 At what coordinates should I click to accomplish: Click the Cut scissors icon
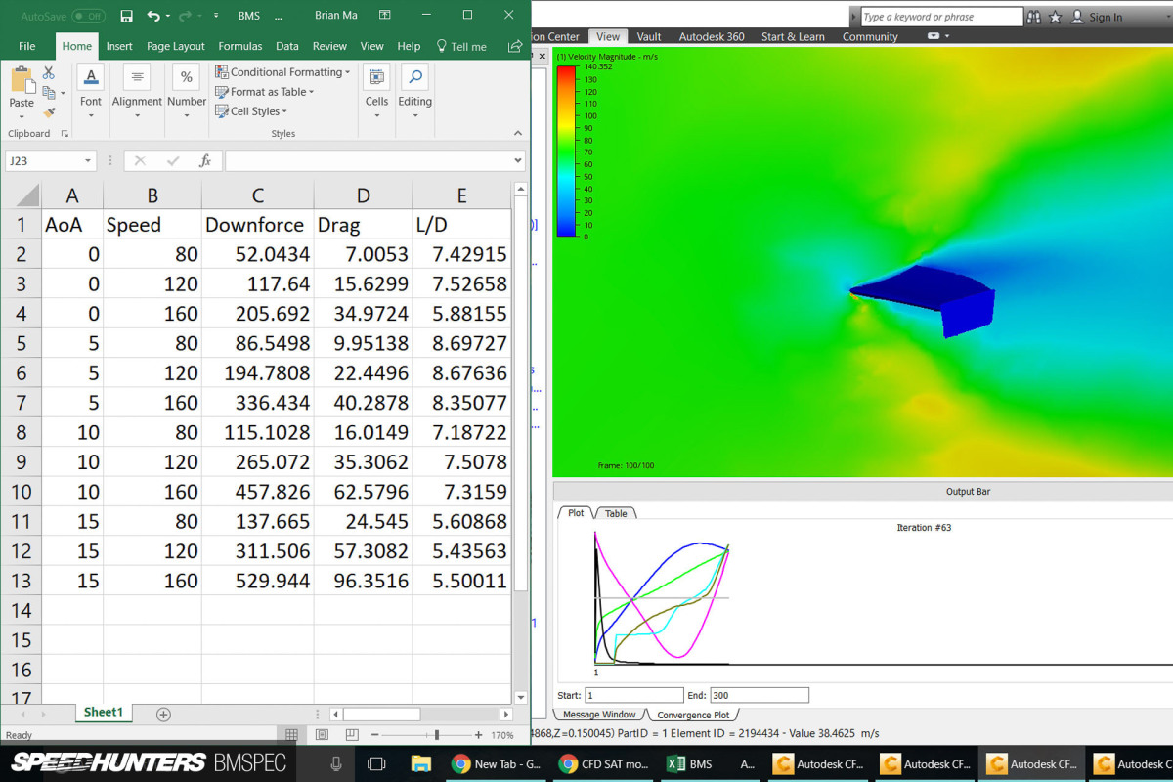click(49, 73)
